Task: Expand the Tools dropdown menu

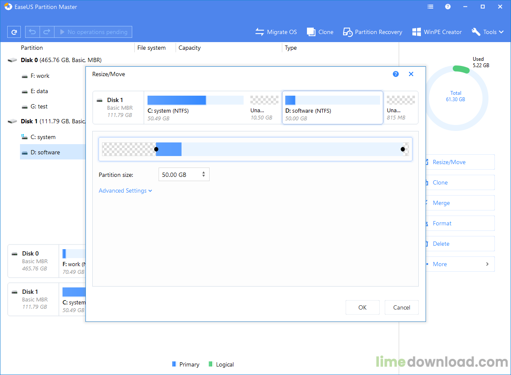Action: 487,32
